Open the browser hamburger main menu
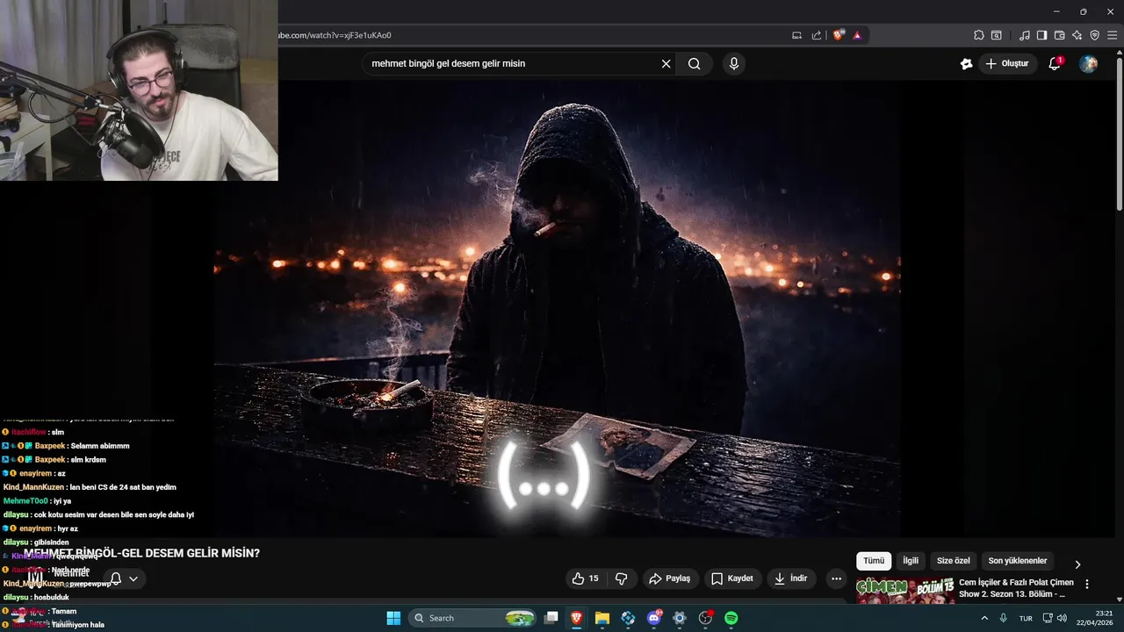This screenshot has width=1124, height=632. 1112,35
